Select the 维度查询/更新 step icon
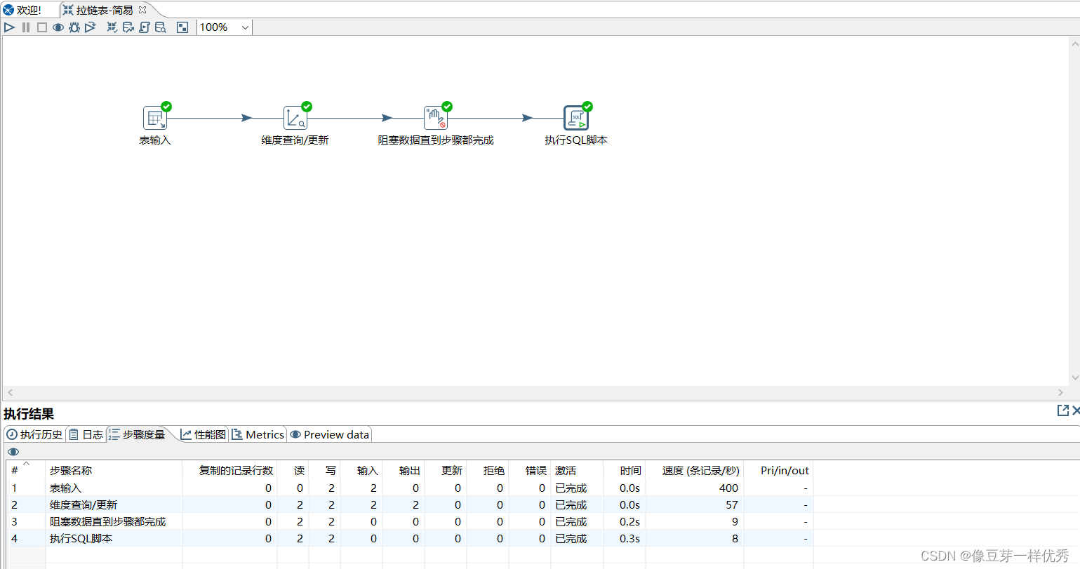Screen dimensions: 1080x569 pyautogui.click(x=295, y=118)
